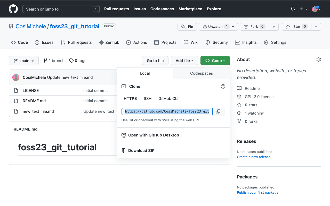
Task: Open the foss23_git_tutorial repository link
Action: 75,26
